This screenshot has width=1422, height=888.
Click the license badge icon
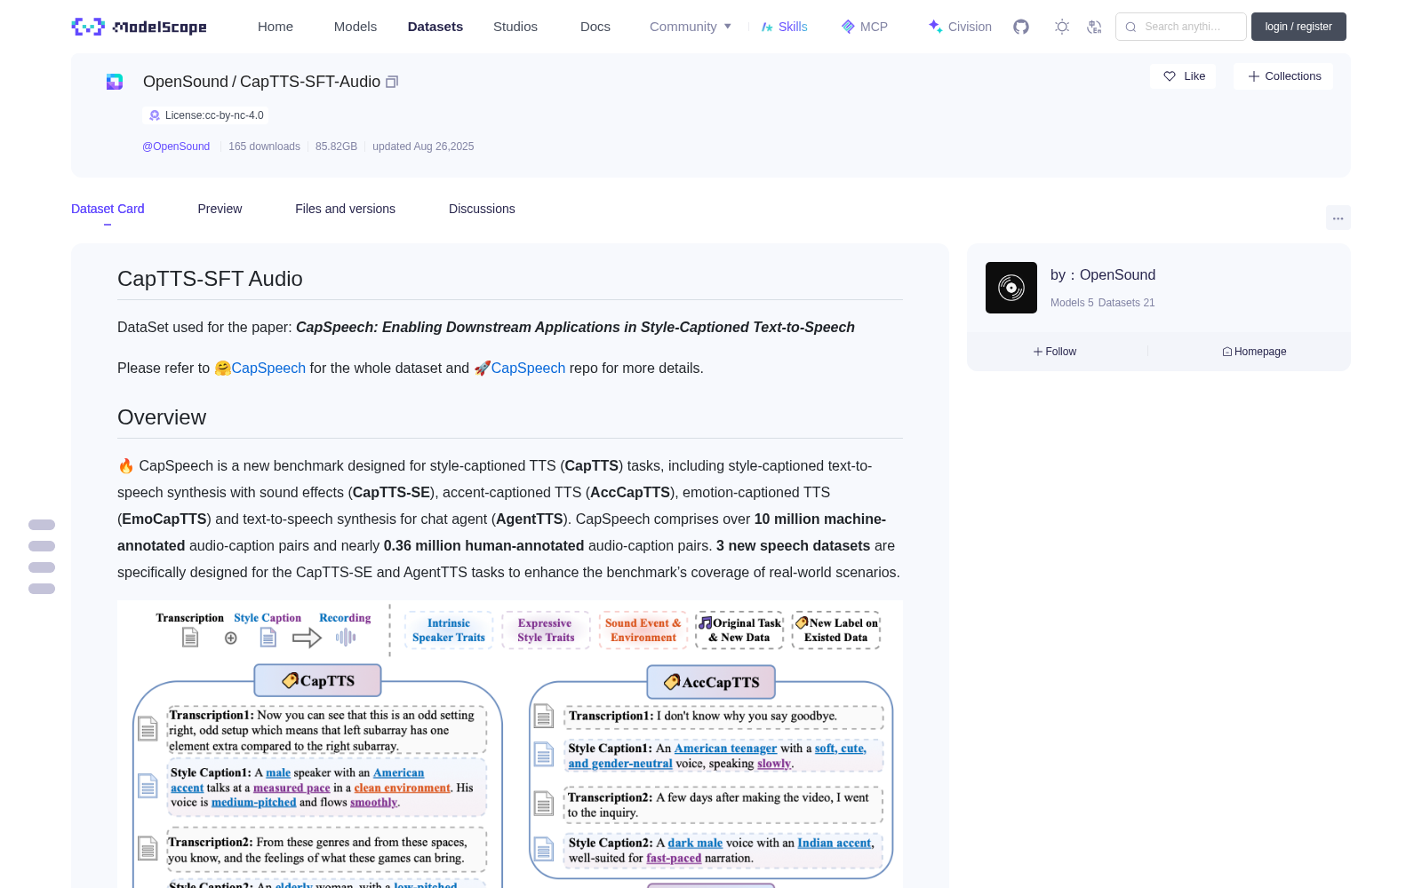click(x=155, y=115)
